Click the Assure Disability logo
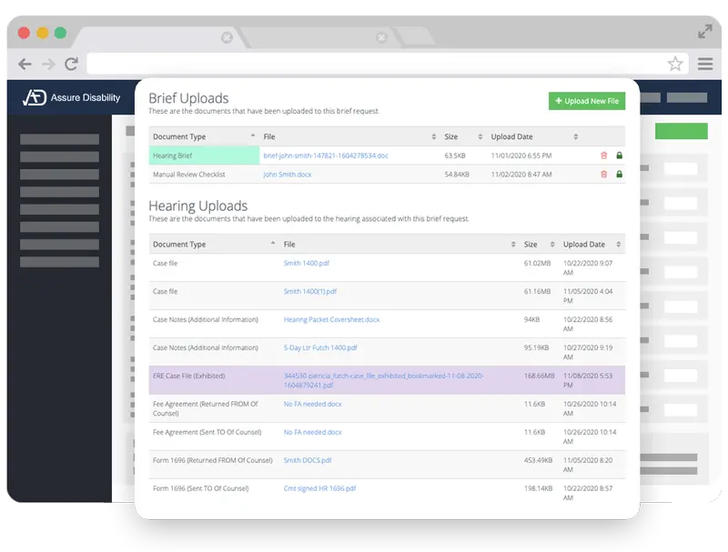Image resolution: width=728 pixels, height=552 pixels. point(72,97)
